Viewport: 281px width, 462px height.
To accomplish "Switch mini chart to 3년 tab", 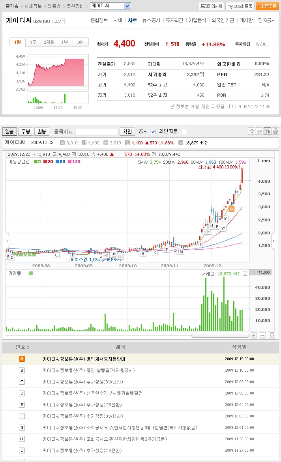I will (81, 42).
